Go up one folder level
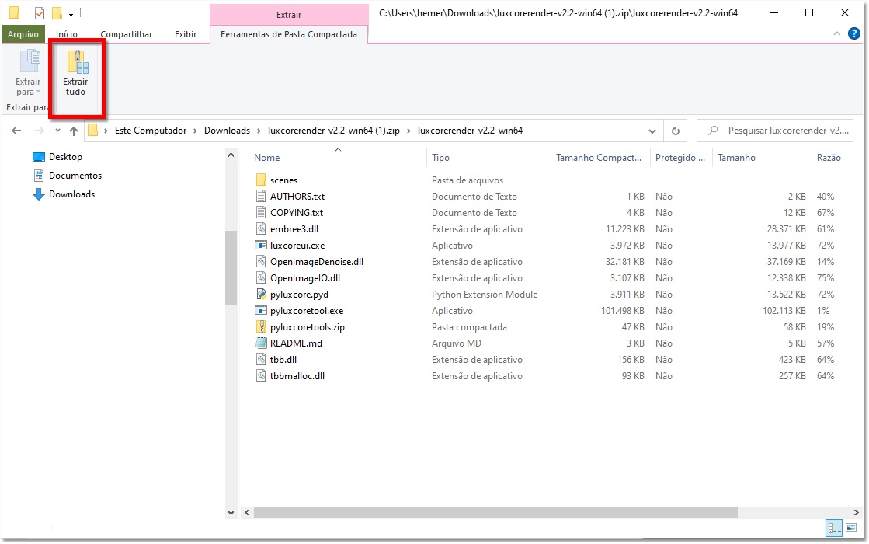 (x=74, y=131)
